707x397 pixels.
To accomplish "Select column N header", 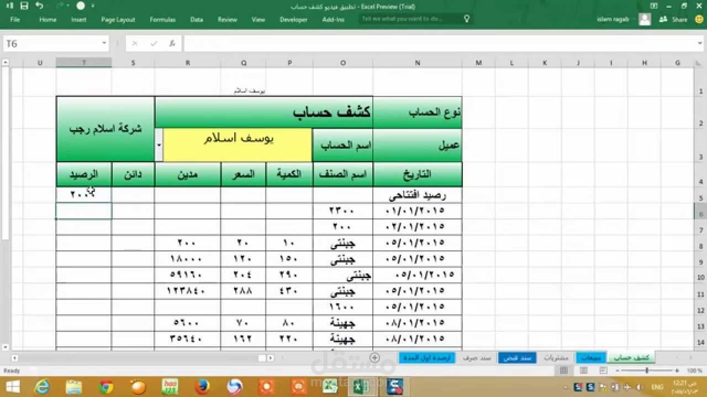I will (x=418, y=63).
